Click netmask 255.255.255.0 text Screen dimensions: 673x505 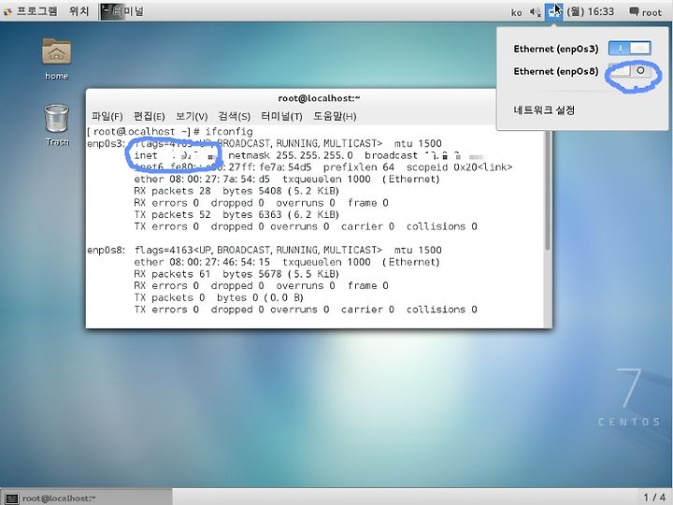point(291,155)
